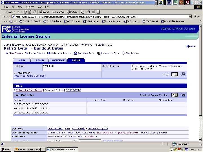This screenshot has width=203, height=152.
Task: Show more Links bar items chevron
Action: click(x=200, y=21)
